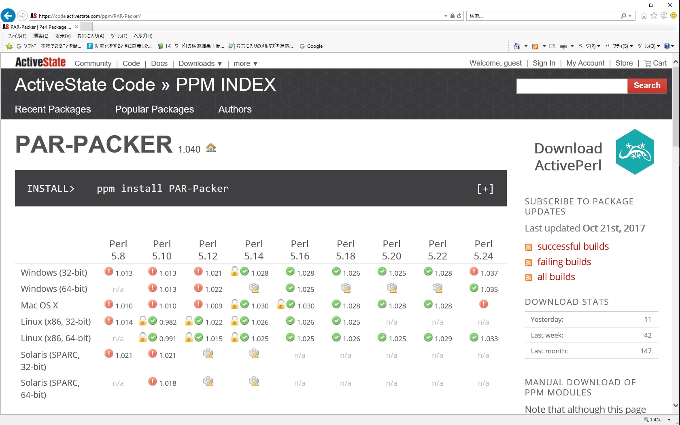Open the 編集(E) menu
The image size is (680, 425).
[x=41, y=36]
